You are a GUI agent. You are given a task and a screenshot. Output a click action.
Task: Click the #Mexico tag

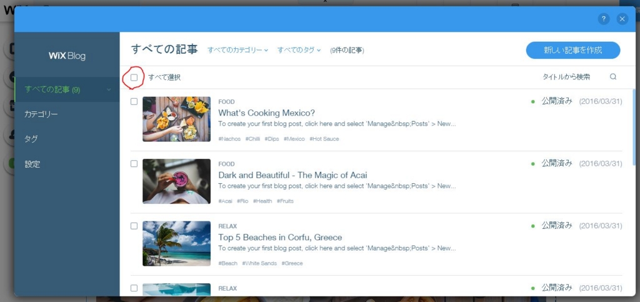coord(294,139)
